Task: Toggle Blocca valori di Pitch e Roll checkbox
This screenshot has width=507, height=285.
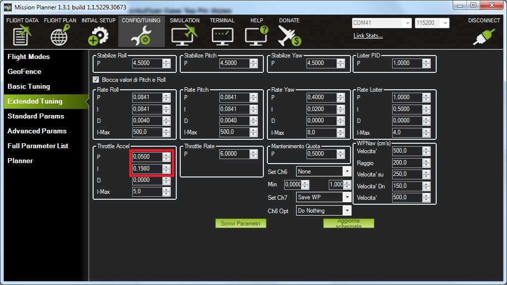Action: pyautogui.click(x=96, y=79)
